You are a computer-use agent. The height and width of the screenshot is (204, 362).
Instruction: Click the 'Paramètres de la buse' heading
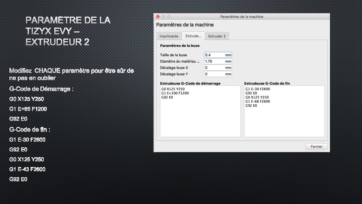179,46
